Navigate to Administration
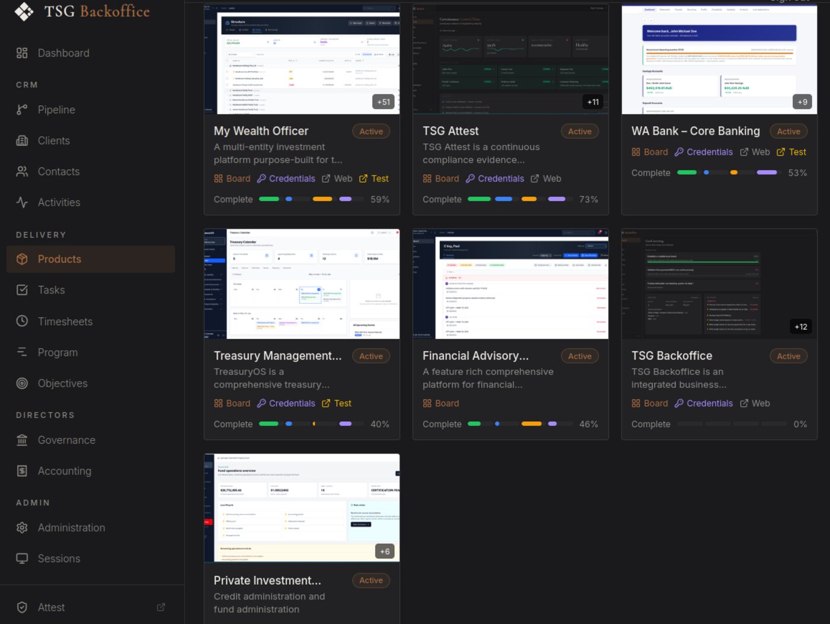830x624 pixels. click(x=91, y=527)
